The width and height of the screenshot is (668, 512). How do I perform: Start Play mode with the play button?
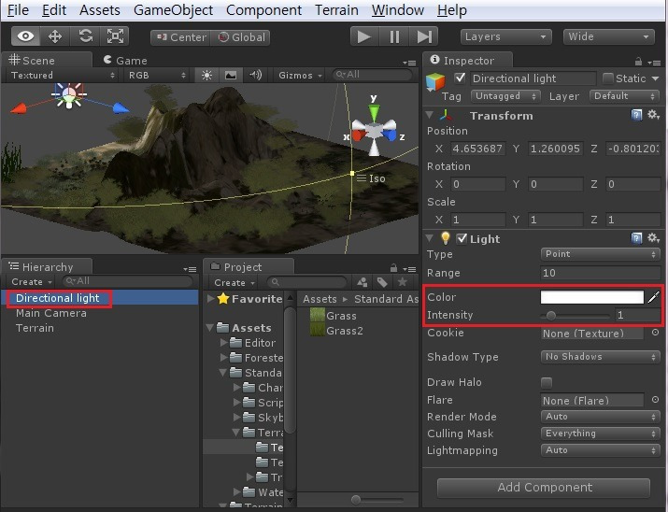pos(364,36)
